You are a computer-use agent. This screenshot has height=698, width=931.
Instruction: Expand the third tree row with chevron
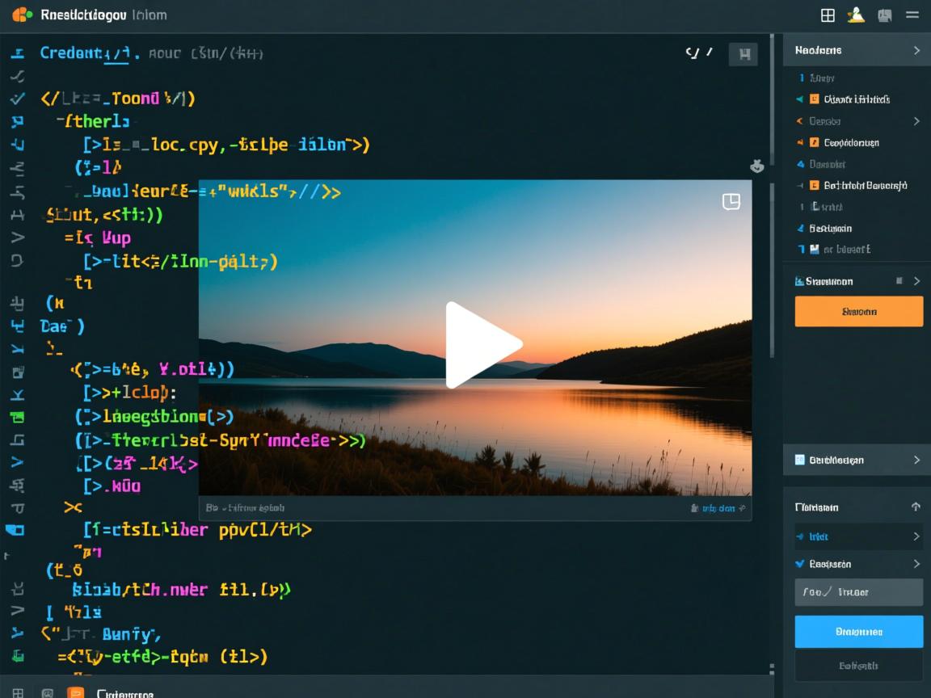(916, 121)
